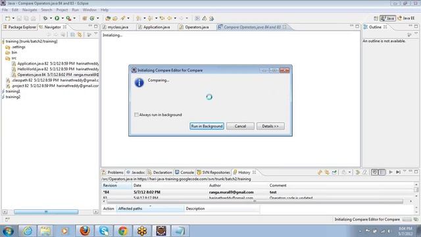Click the Navigator horizontal scrollbar thumb
The height and width of the screenshot is (237, 421).
pyautogui.click(x=46, y=212)
